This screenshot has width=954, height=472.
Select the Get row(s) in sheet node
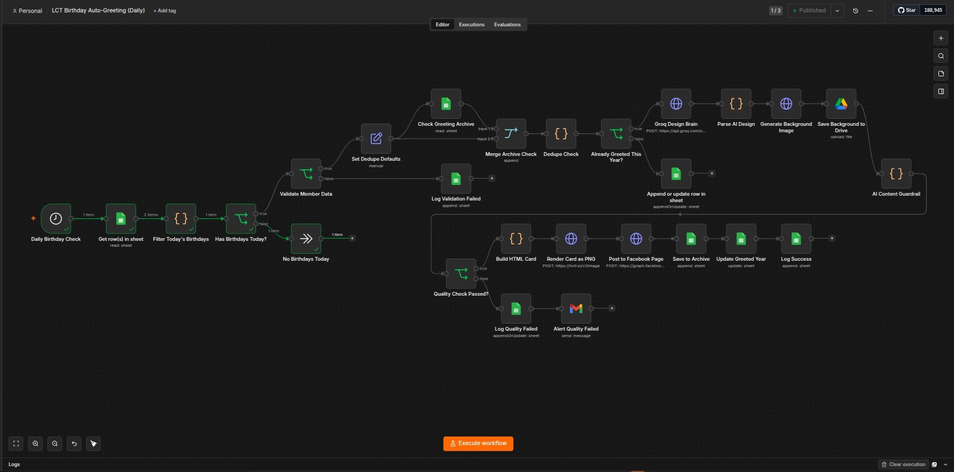point(121,218)
